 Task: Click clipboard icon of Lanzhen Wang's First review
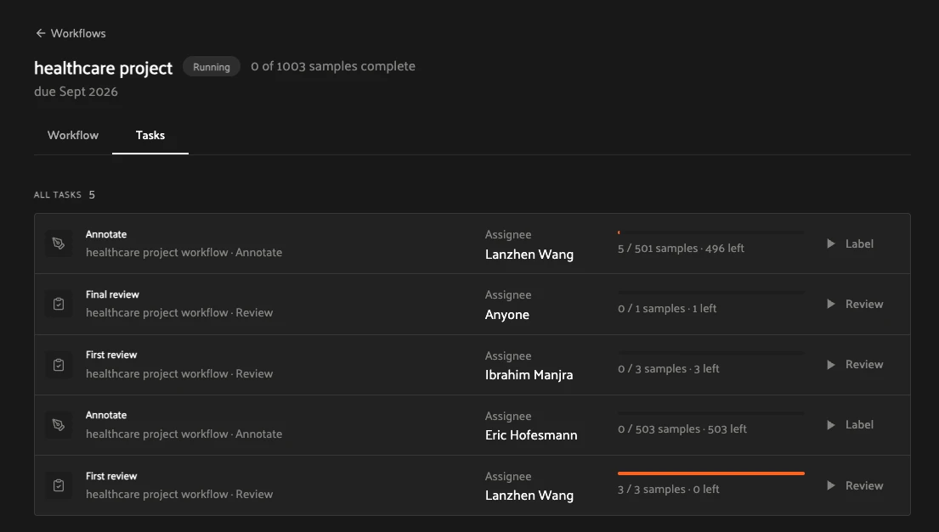tap(59, 484)
